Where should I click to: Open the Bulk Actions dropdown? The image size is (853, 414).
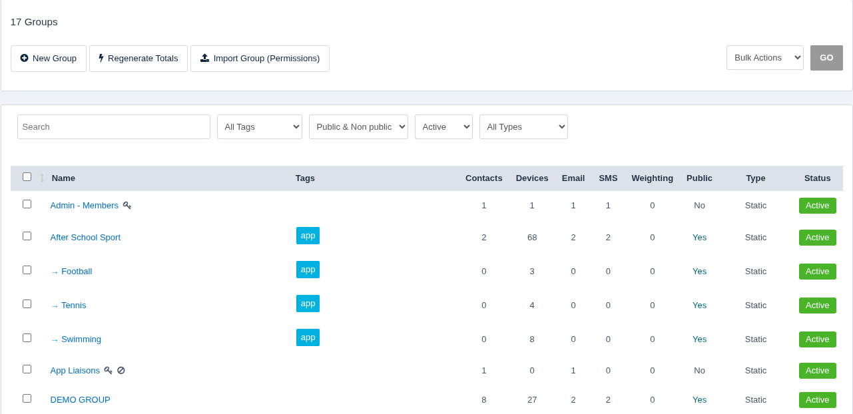(765, 58)
